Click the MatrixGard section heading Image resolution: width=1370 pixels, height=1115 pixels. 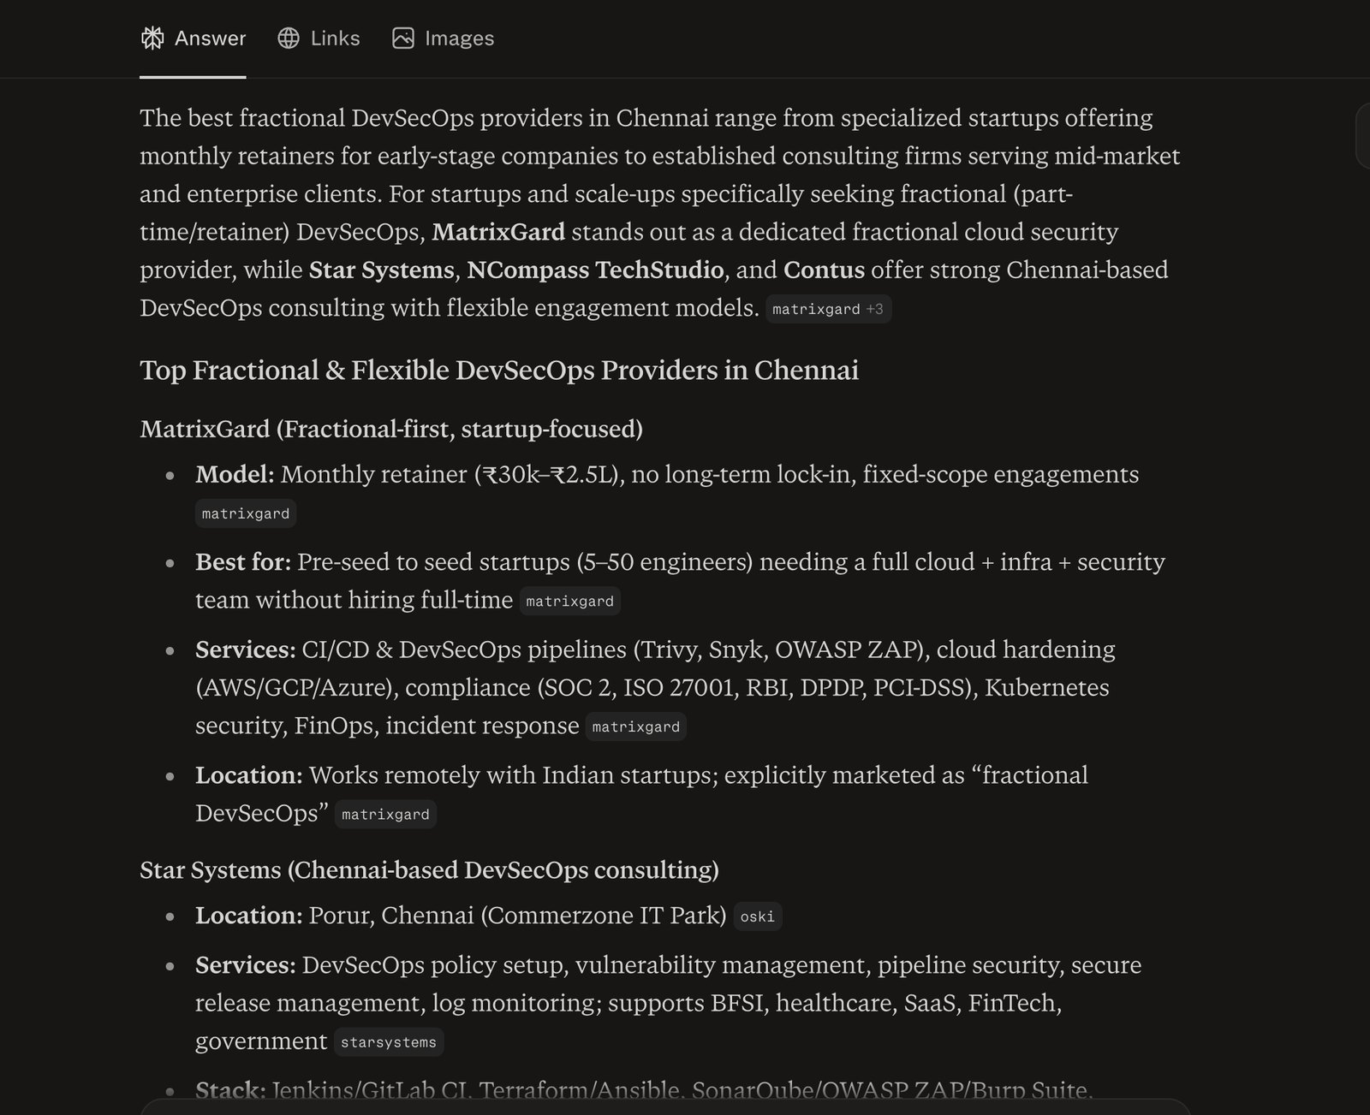pyautogui.click(x=391, y=429)
